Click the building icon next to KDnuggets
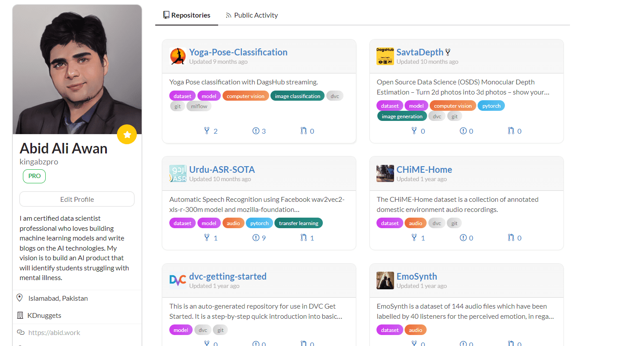This screenshot has height=346, width=621. tap(20, 315)
